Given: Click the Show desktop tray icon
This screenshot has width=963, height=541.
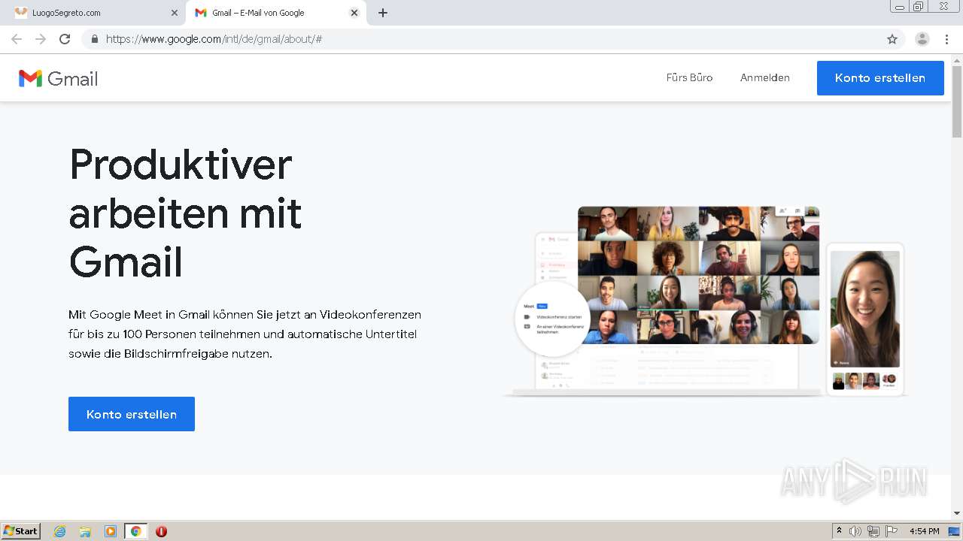Looking at the screenshot, I should pyautogui.click(x=954, y=531).
